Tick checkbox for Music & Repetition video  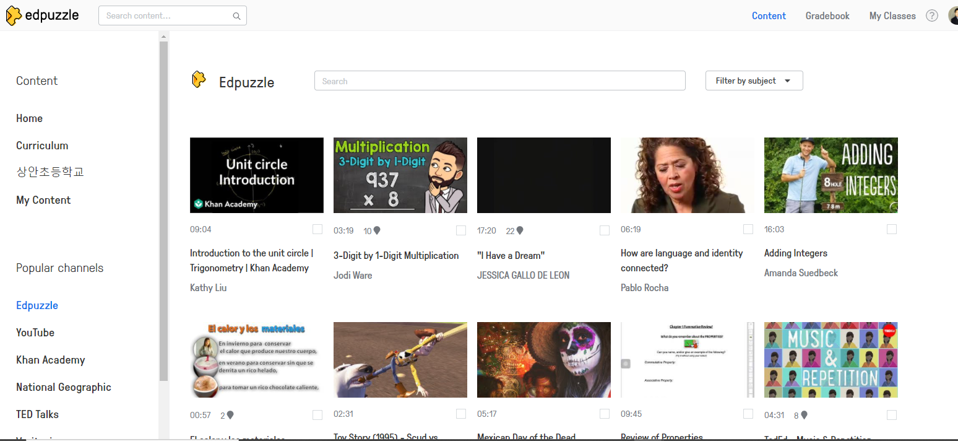892,415
